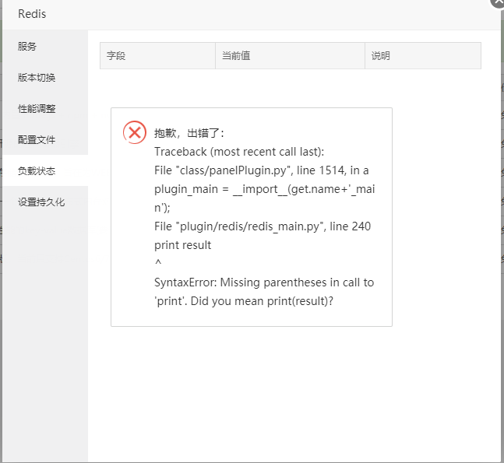Click the 当前值 column header
The image size is (504, 463).
point(290,55)
